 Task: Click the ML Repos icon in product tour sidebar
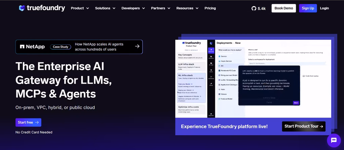[x=211, y=64]
